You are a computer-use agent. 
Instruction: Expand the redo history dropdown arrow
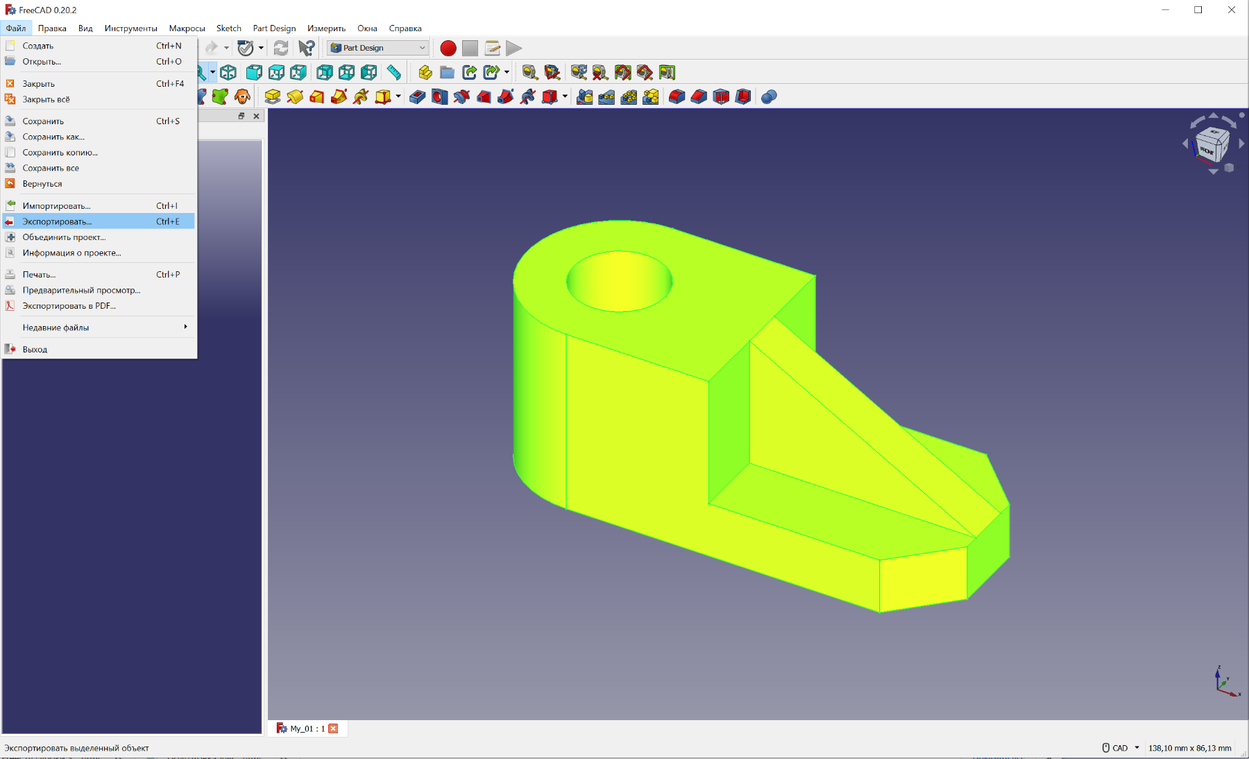227,48
